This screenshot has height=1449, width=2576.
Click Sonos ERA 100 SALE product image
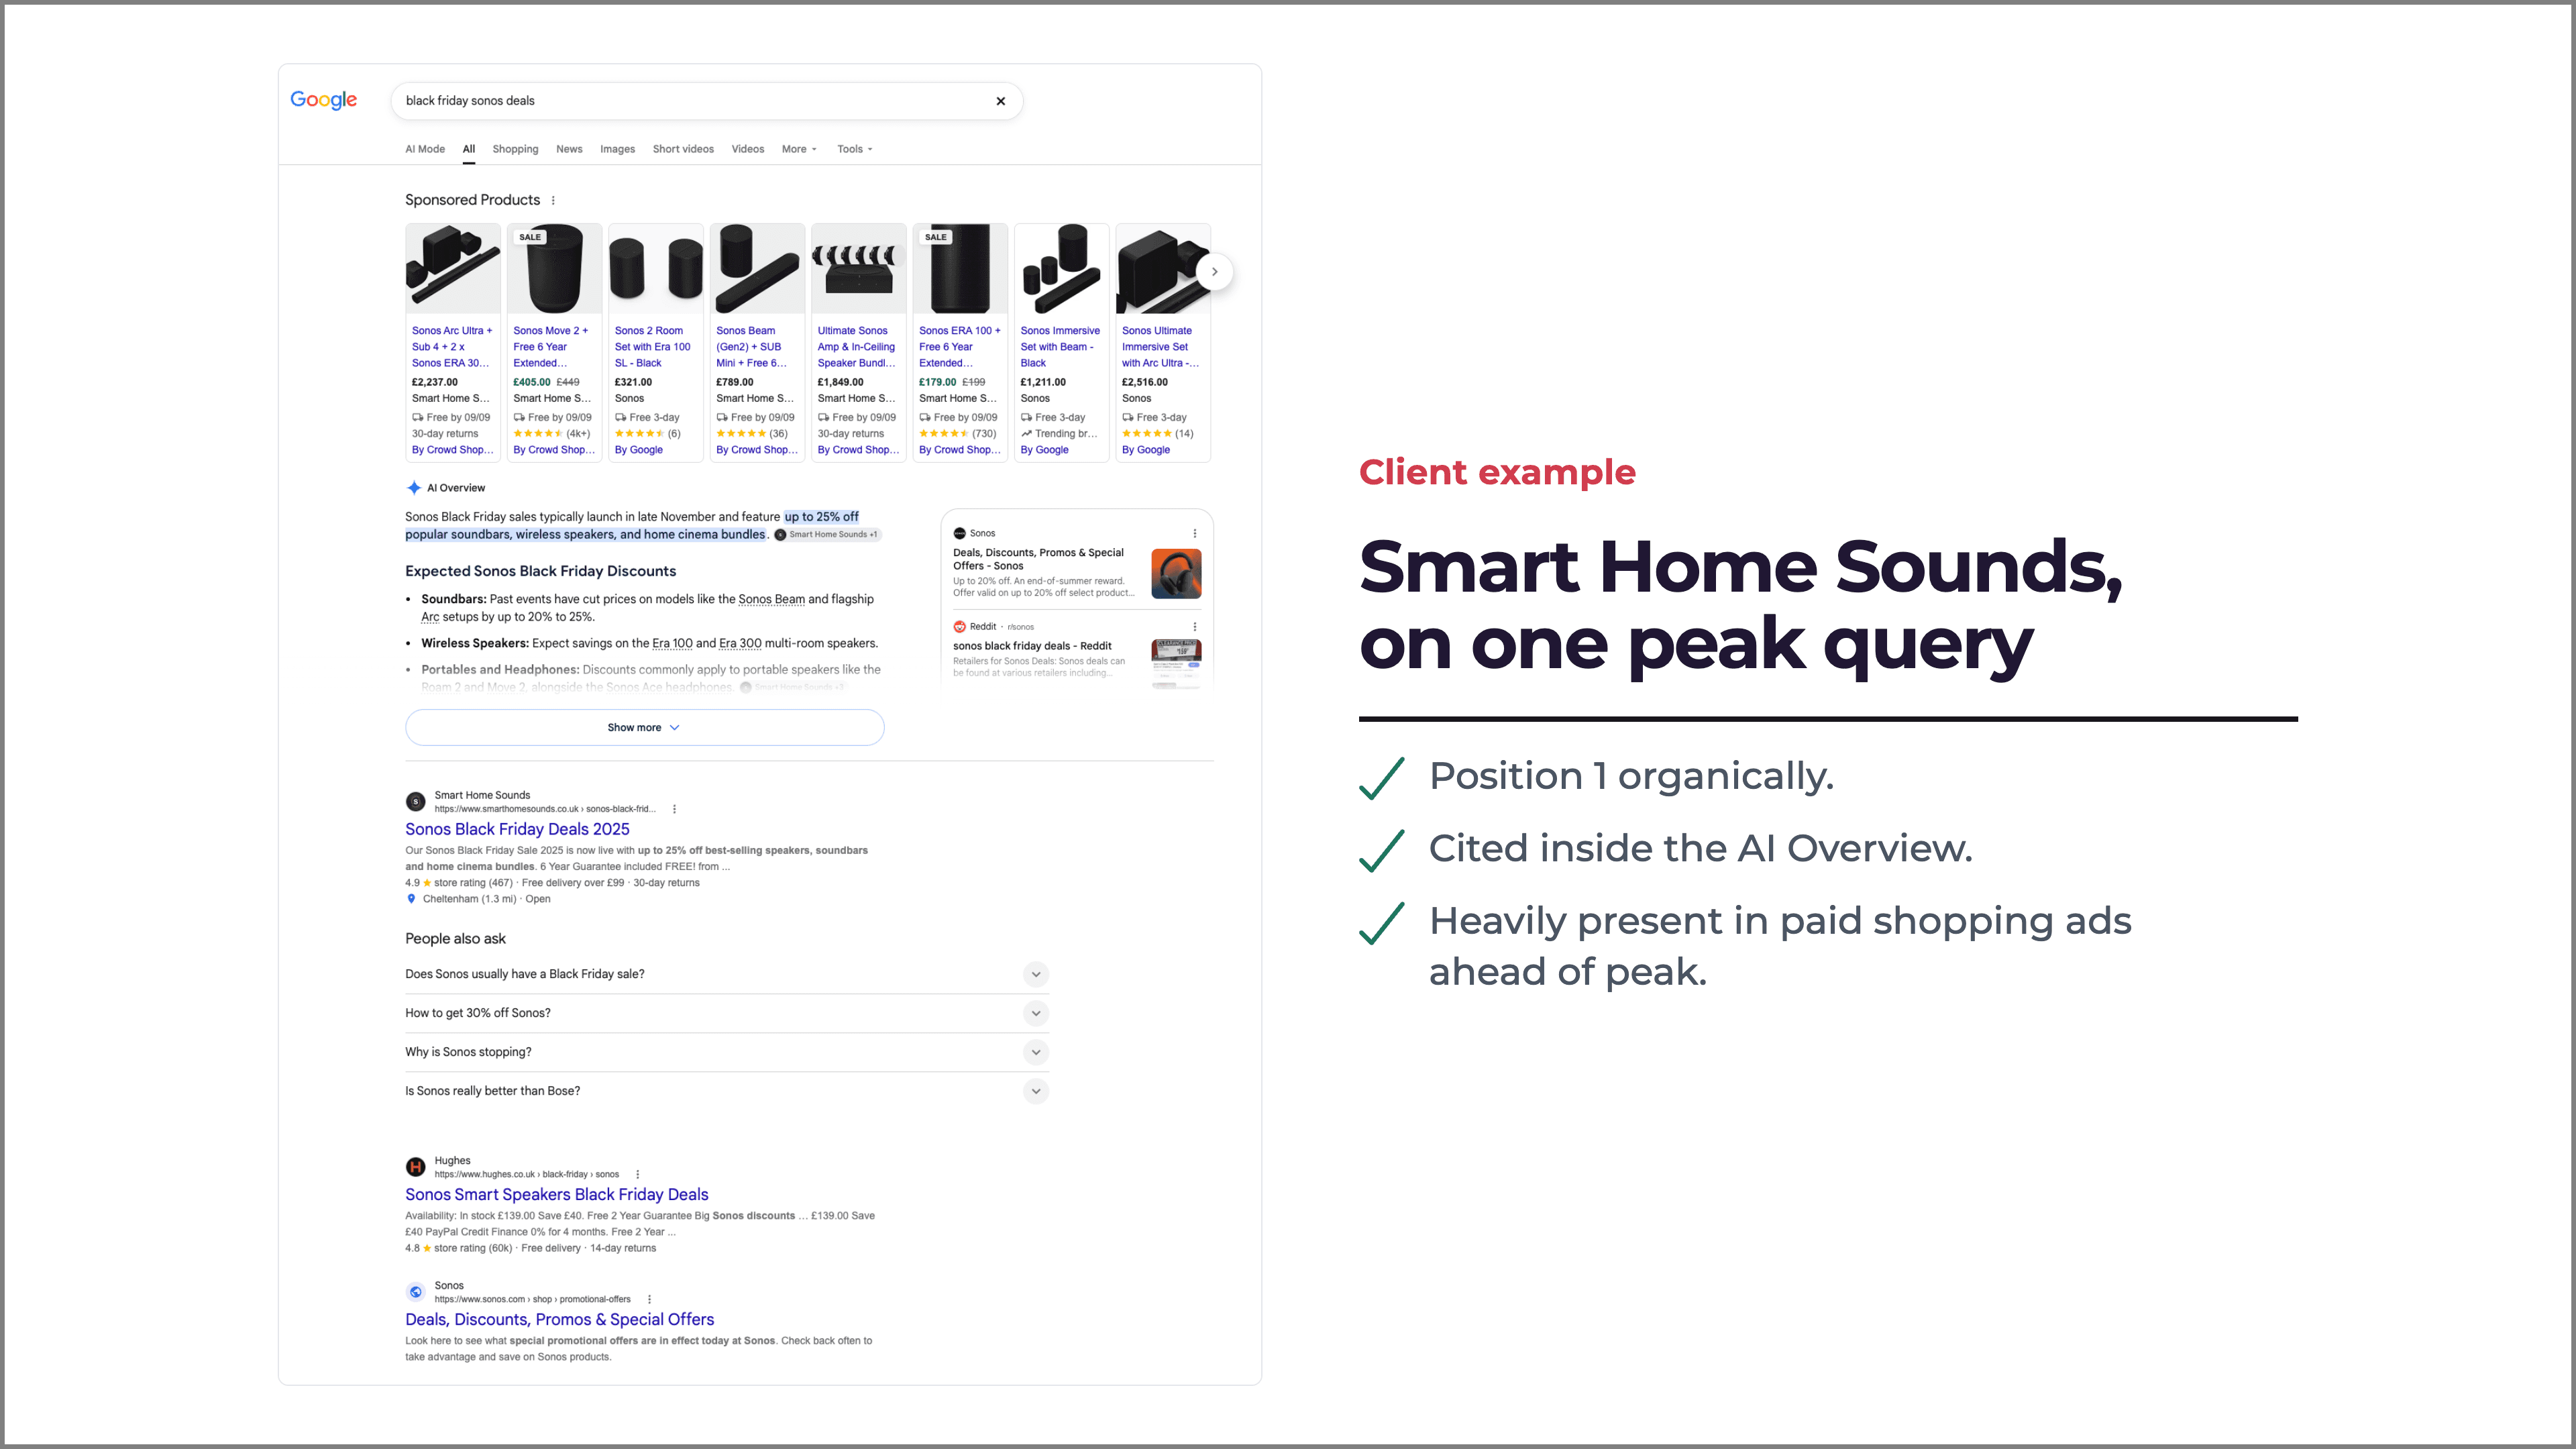960,269
